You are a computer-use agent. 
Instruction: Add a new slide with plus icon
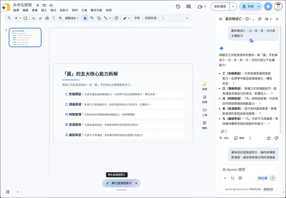pyautogui.click(x=16, y=18)
